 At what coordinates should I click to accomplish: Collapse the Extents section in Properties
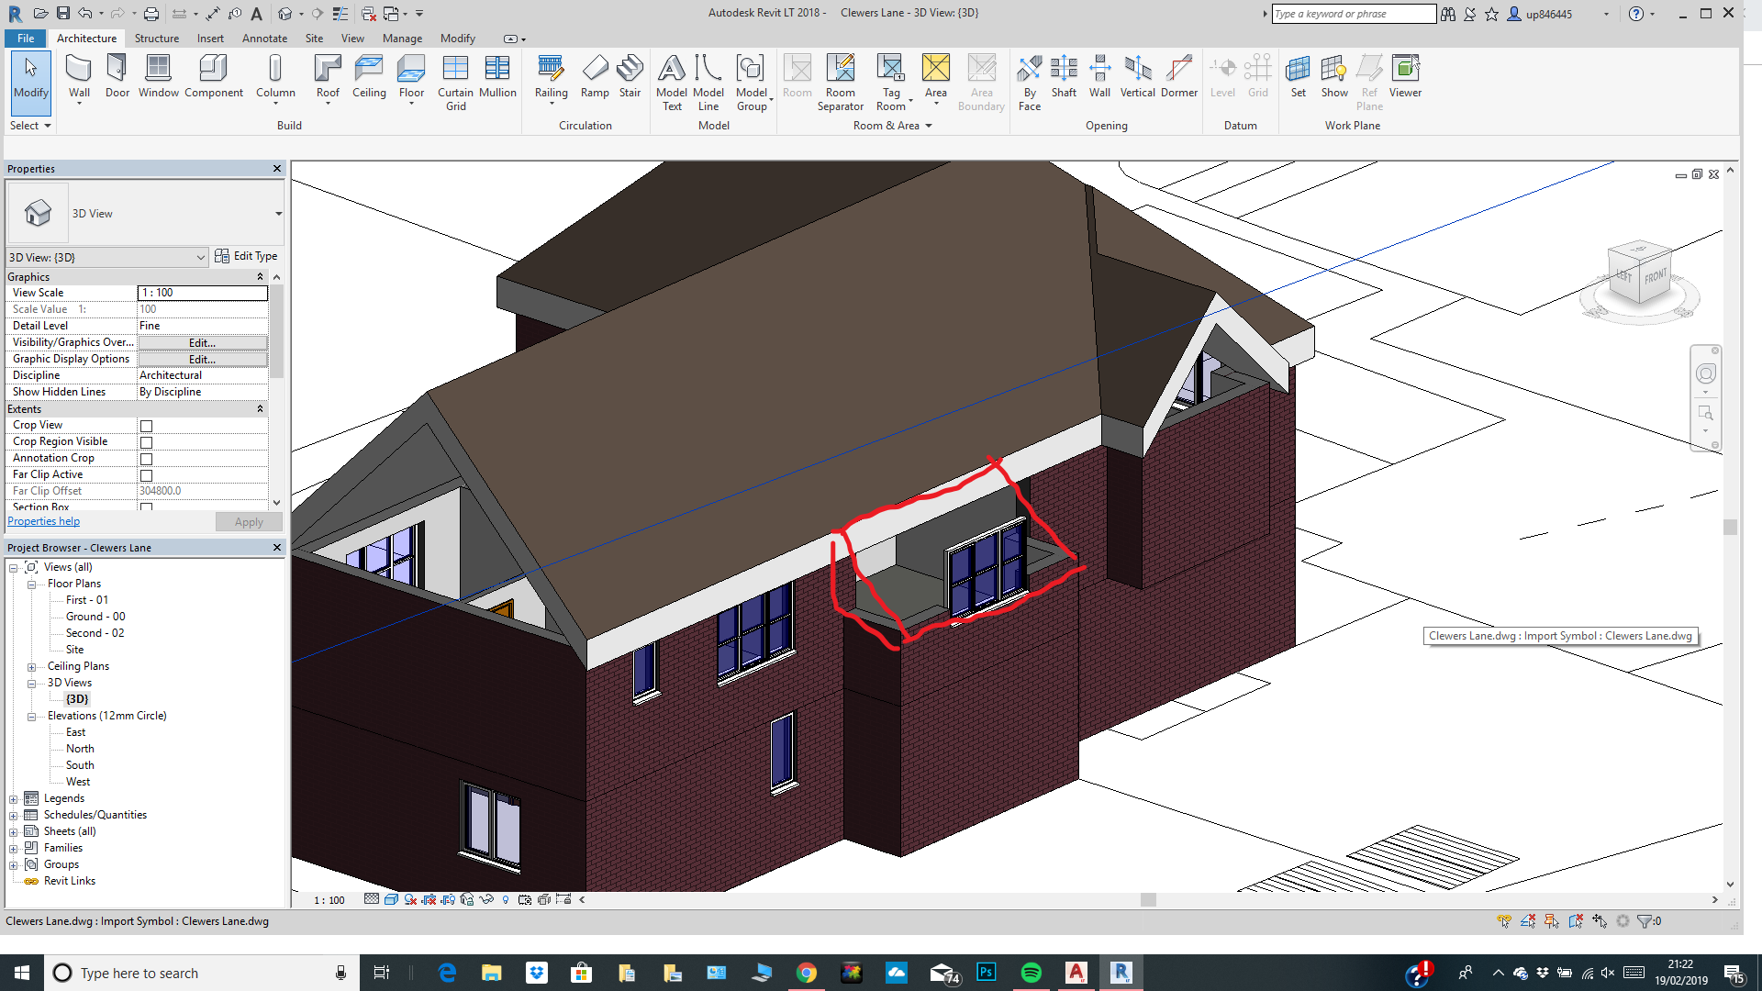point(262,408)
